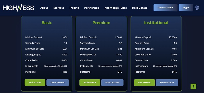Click the scroll-to-top arrow button
The width and height of the screenshot is (204, 93).
point(193,86)
